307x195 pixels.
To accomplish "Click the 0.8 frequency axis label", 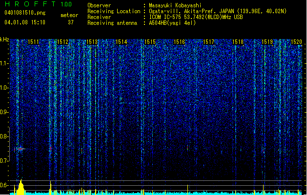I will pos(4,136).
